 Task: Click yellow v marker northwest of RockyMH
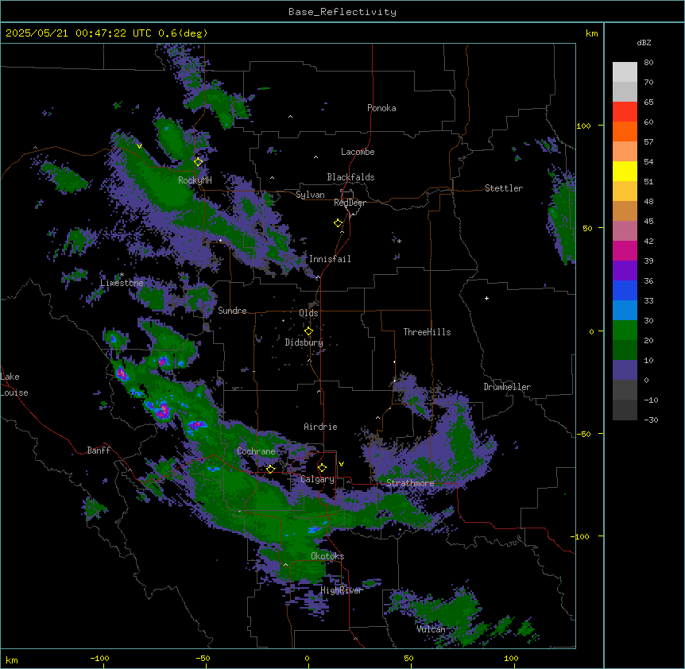[x=139, y=146]
